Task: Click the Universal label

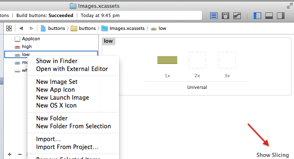Action: 197,87
